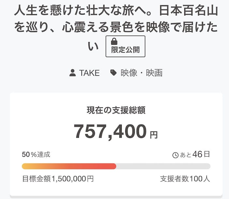Click the lock icon above 限定公開
Viewport: 229px width, 199px height.
tap(114, 41)
